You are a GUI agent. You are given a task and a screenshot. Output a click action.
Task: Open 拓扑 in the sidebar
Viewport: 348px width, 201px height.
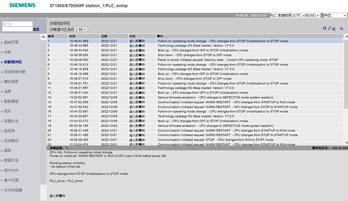tap(7, 111)
